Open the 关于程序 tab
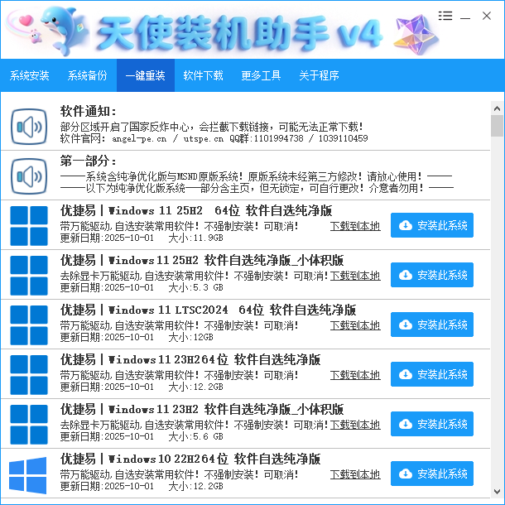505x505 pixels. pos(319,75)
